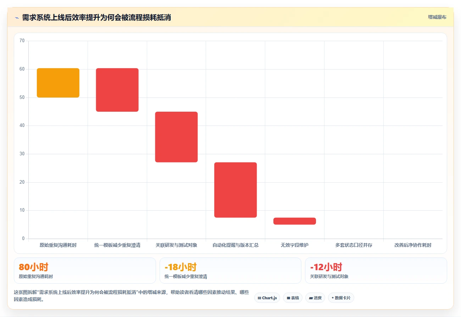461x317 pixels.
Task: Click y-axis value 30
Action: point(22,154)
